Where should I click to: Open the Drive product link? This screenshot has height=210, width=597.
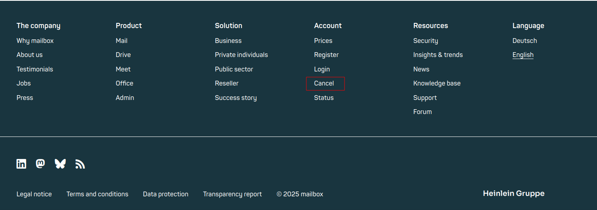tap(123, 55)
